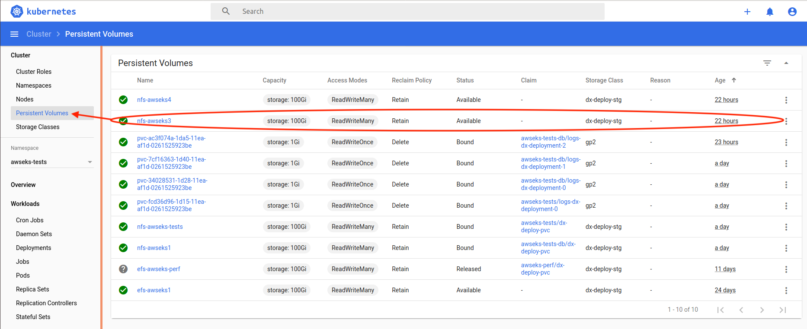Open the hamburger navigation menu

pyautogui.click(x=14, y=34)
